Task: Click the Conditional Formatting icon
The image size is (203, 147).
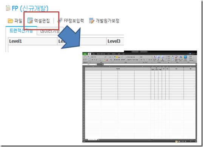Action: tap(155, 58)
